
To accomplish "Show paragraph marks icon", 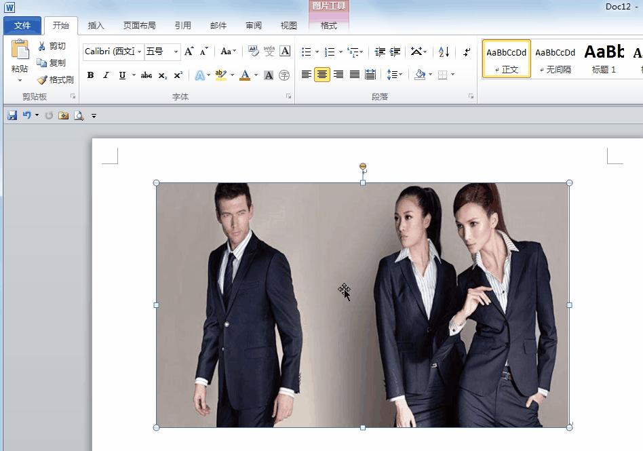I will (467, 52).
